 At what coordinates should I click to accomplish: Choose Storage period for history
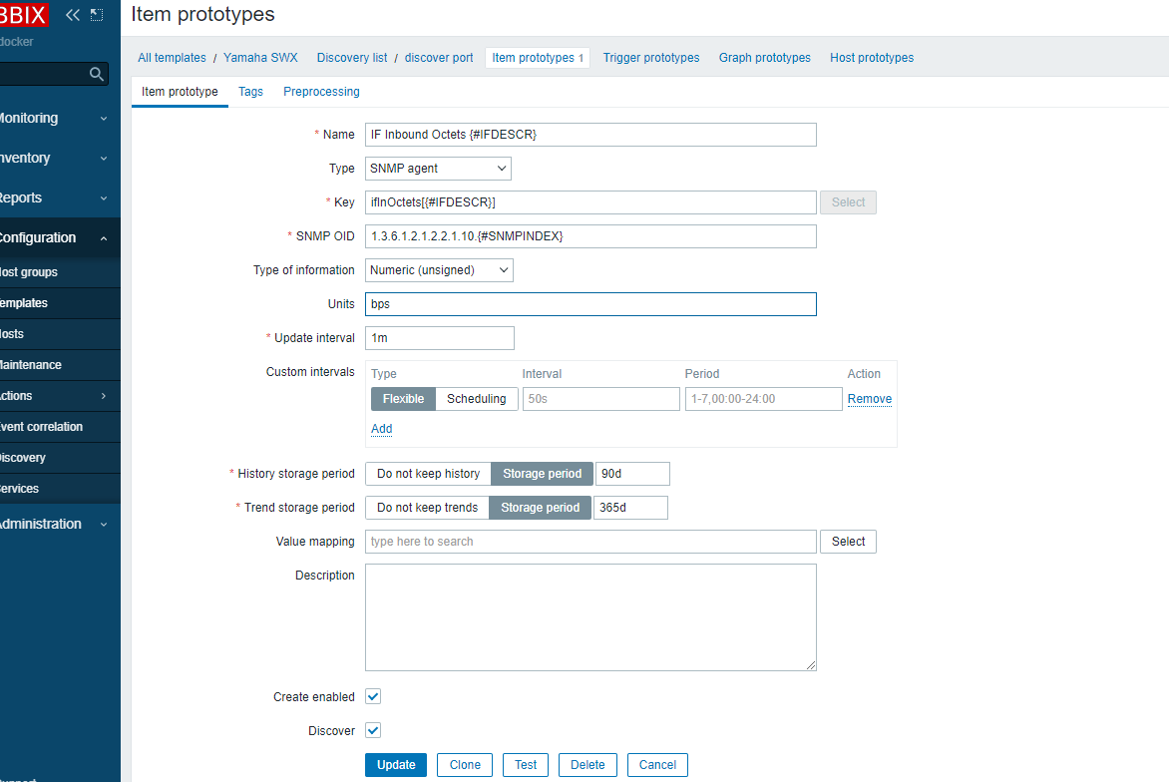(x=542, y=474)
